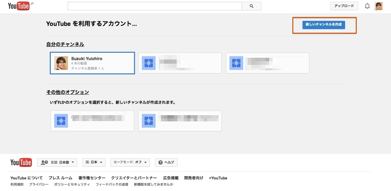The height and width of the screenshot is (191, 391).
Task: Click Suzuki Yuichiro profile photo
Action: pos(61,63)
